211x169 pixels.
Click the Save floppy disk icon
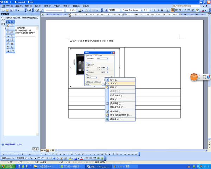[11, 10]
